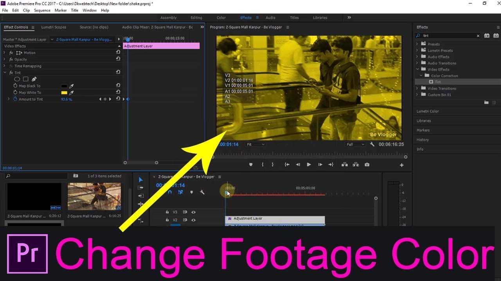The image size is (501, 281).
Task: Pick Map Black To color with eyedropper
Action: pos(72,86)
